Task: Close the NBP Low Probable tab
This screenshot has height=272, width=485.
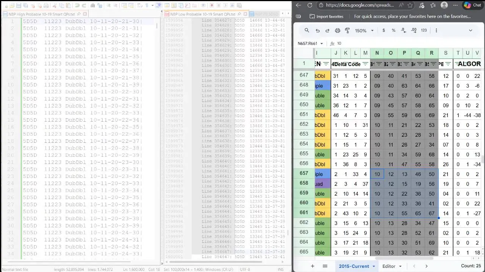Action: pyautogui.click(x=246, y=14)
